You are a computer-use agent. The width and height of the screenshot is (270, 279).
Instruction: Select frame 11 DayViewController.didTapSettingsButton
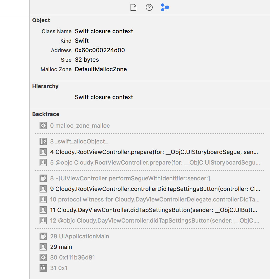pos(154,210)
